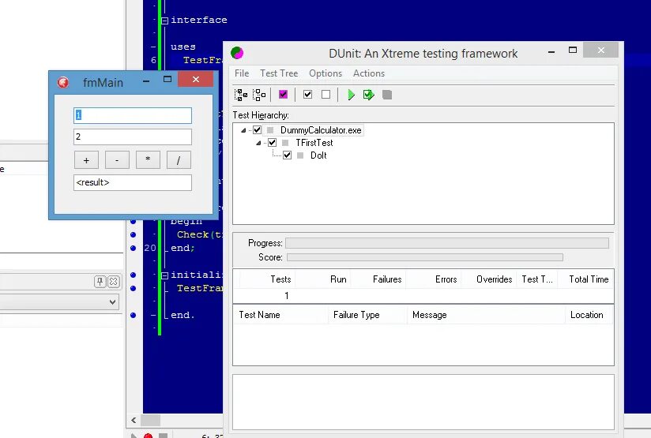651x438 pixels.
Task: Click the gray Stop tests icon
Action: [387, 95]
